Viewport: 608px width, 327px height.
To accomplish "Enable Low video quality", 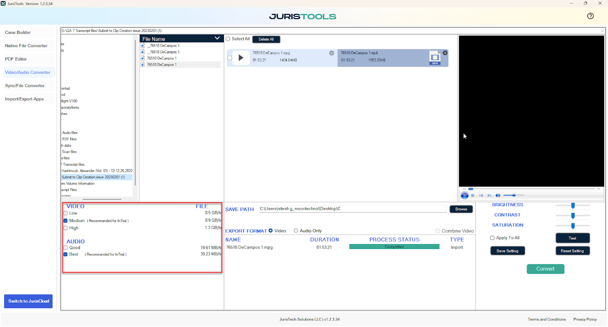I will (65, 213).
